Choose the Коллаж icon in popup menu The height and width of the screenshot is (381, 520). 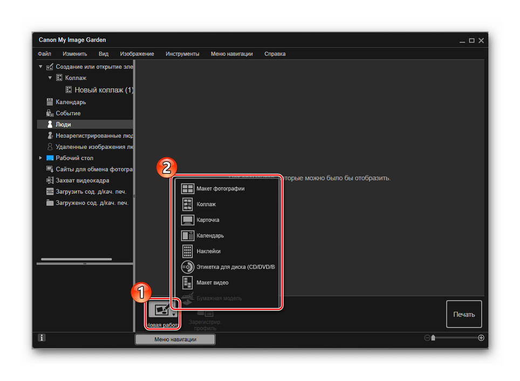(x=187, y=204)
